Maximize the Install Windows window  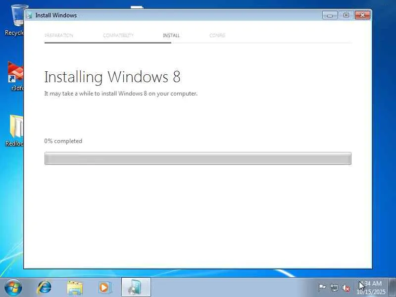(346, 15)
